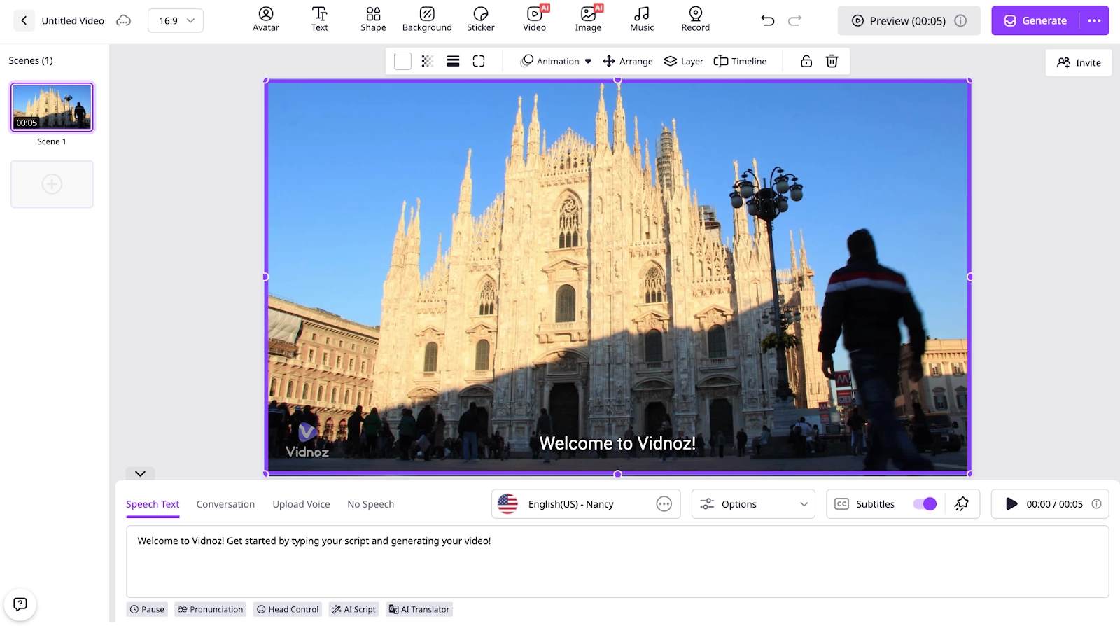Click into the speech script text field
Image resolution: width=1120 pixels, height=626 pixels.
click(617, 562)
